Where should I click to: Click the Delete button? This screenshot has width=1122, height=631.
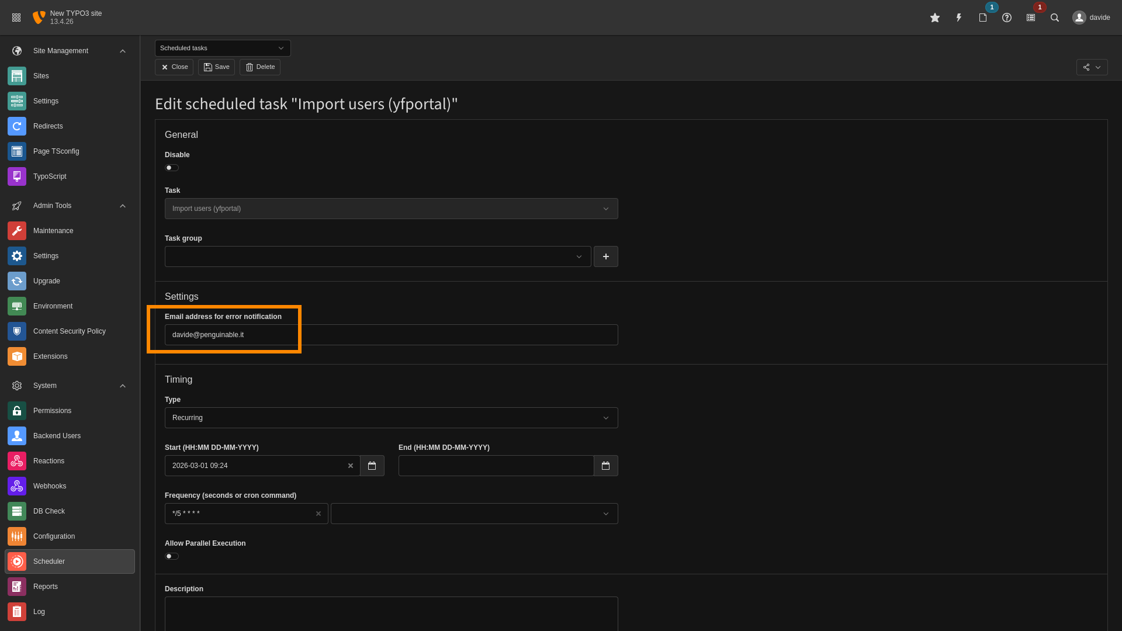[260, 67]
